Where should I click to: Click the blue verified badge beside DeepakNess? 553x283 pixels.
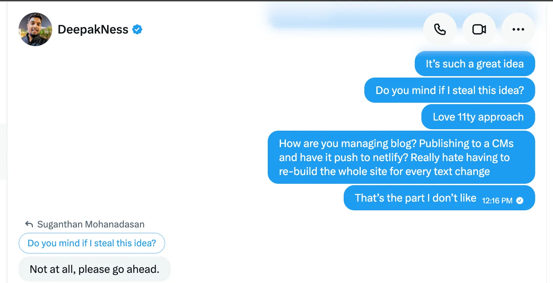[x=137, y=30]
